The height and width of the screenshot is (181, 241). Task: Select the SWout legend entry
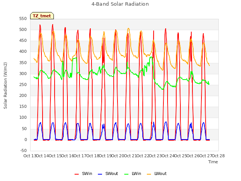click(108, 173)
